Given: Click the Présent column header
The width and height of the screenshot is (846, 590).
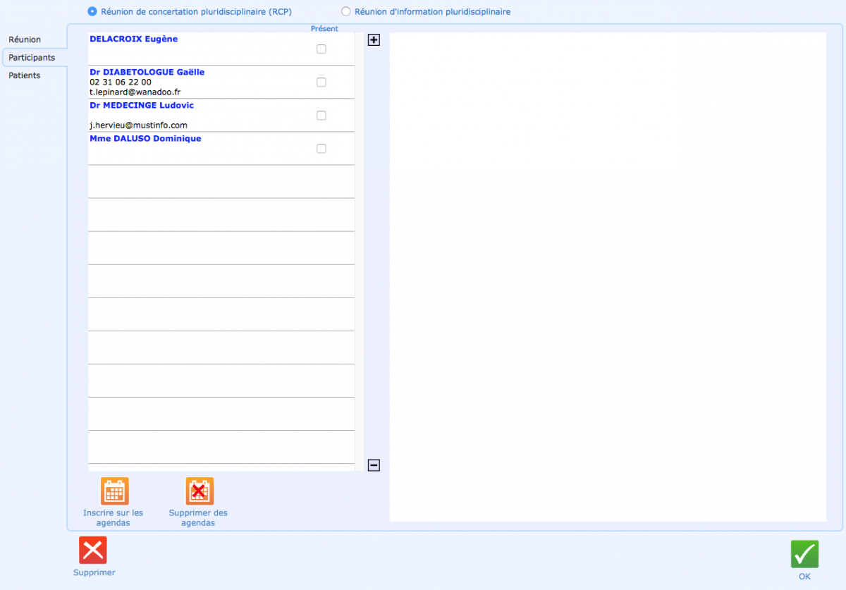Looking at the screenshot, I should tap(324, 29).
